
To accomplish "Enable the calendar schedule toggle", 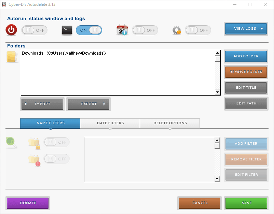I will 145,30.
